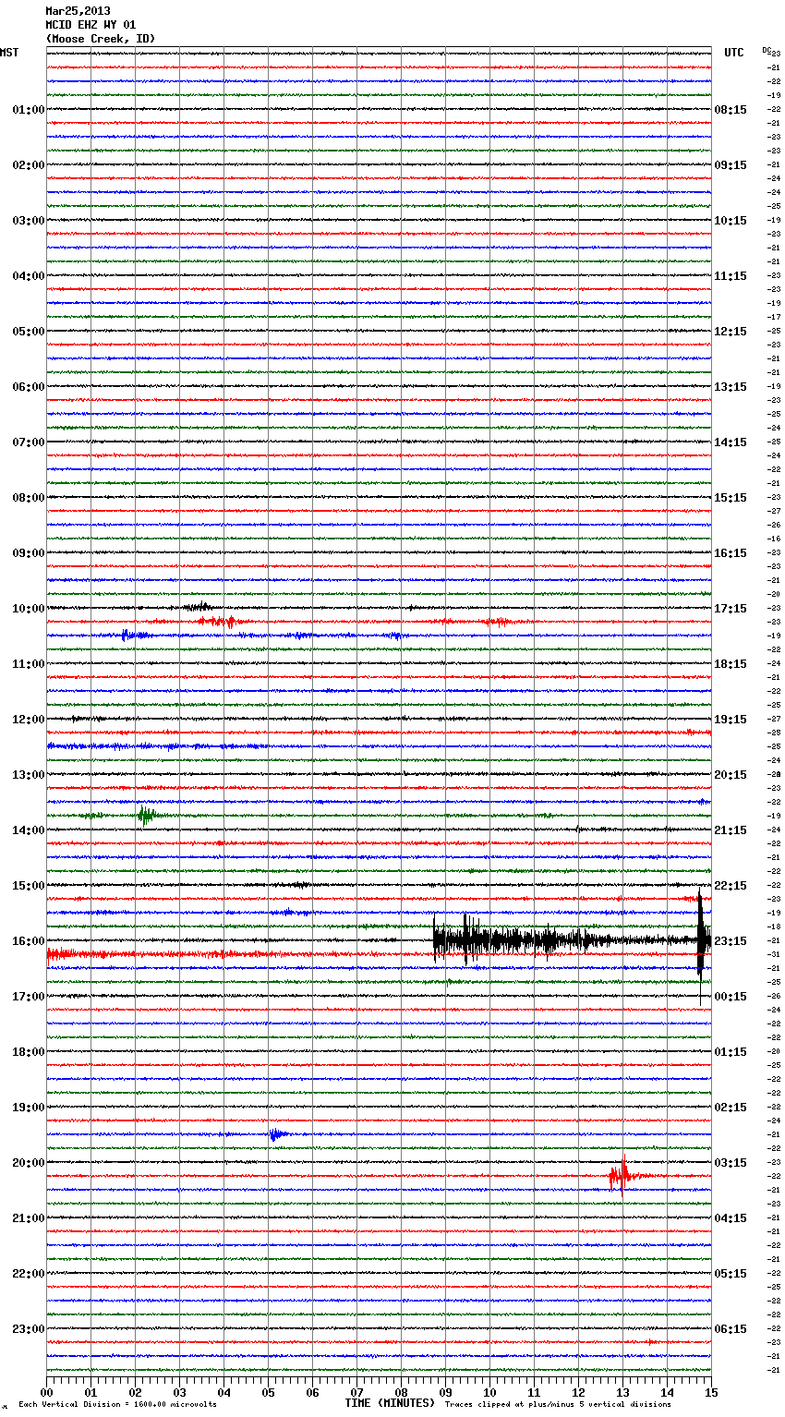Click the 20:00 MST hour label
Screen dimensions: 785x1417
click(x=28, y=1163)
